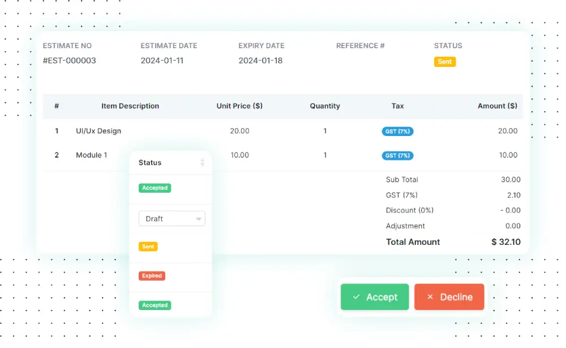The width and height of the screenshot is (566, 348).
Task: Click the Accepted badge above Draft dropdown
Action: [x=155, y=188]
